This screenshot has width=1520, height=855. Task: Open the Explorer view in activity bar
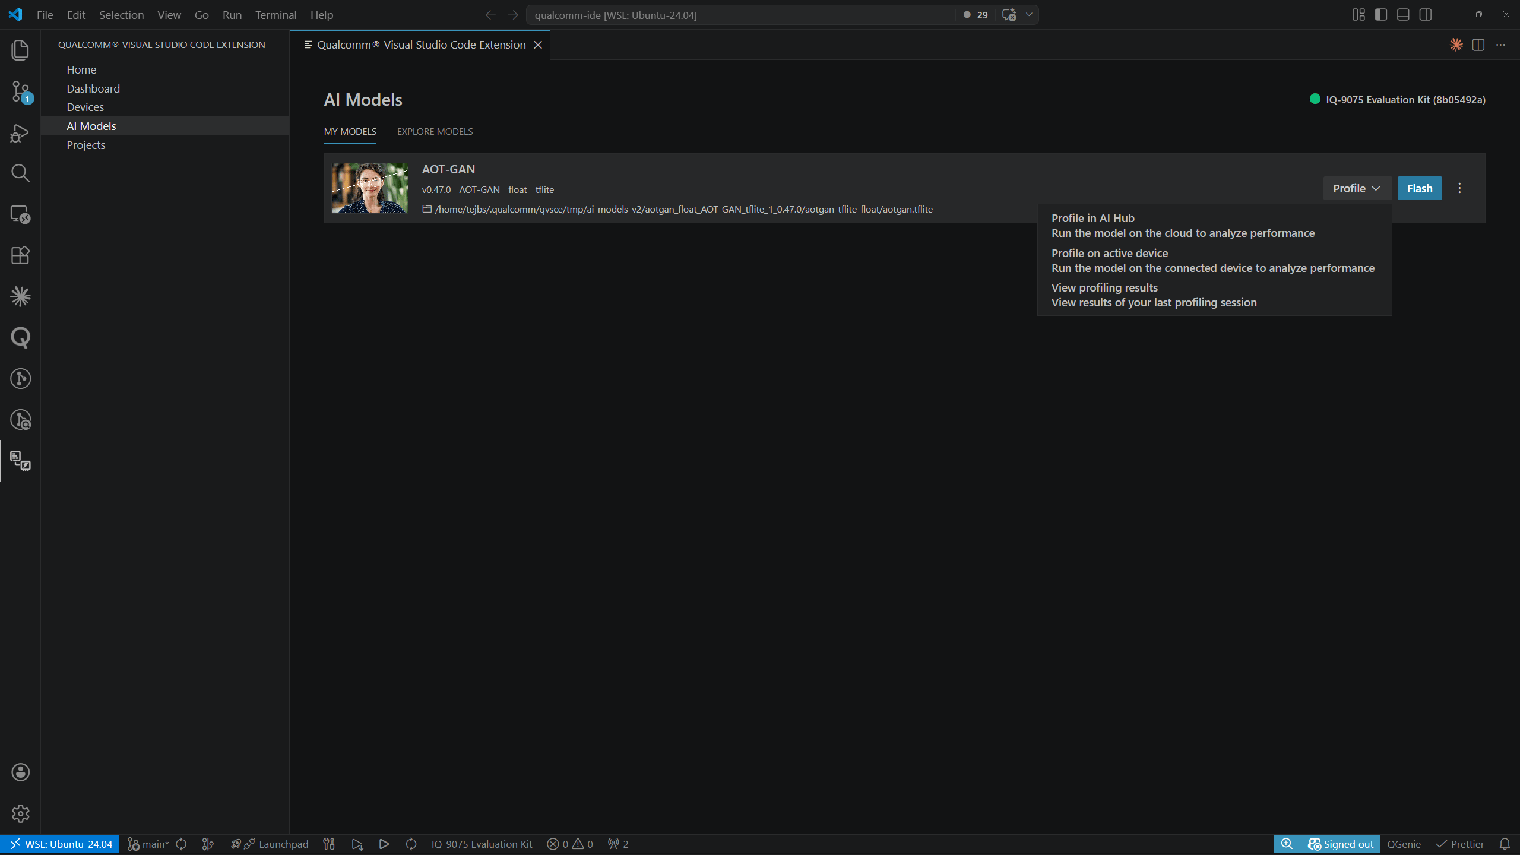click(20, 50)
